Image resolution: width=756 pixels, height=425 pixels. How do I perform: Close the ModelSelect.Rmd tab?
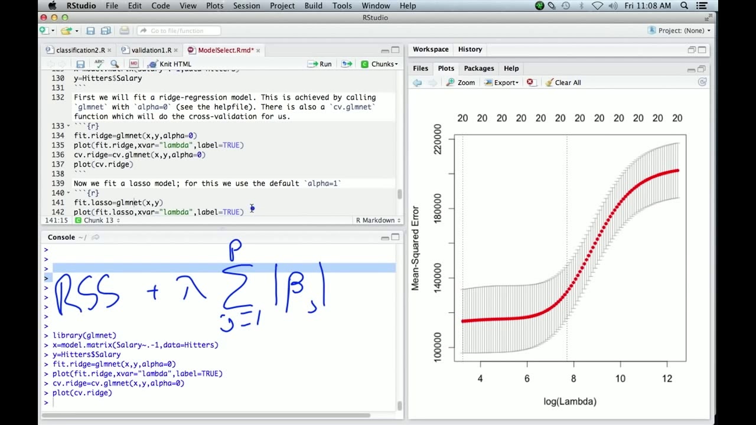[258, 51]
